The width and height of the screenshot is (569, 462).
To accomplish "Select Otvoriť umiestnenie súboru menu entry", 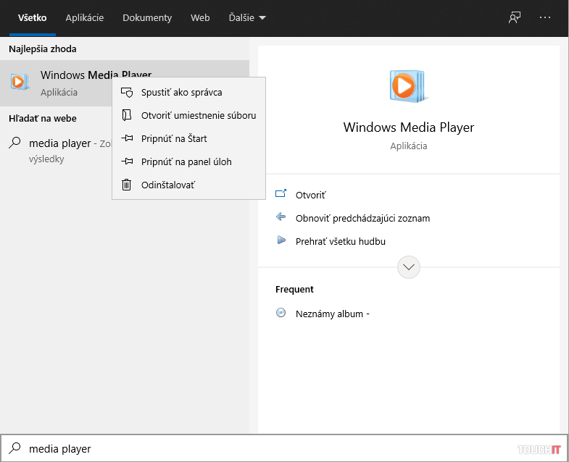I will tap(198, 115).
